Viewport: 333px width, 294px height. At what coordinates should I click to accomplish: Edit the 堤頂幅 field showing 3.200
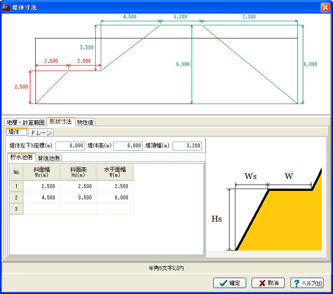point(187,146)
